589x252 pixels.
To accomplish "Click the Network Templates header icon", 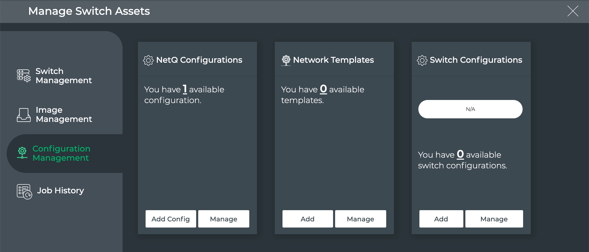I will [286, 60].
